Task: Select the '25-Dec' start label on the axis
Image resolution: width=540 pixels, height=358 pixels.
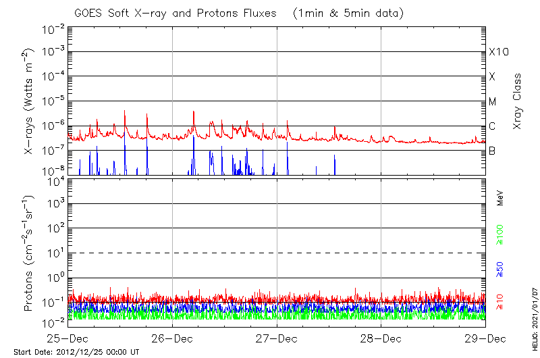Action: (68, 338)
